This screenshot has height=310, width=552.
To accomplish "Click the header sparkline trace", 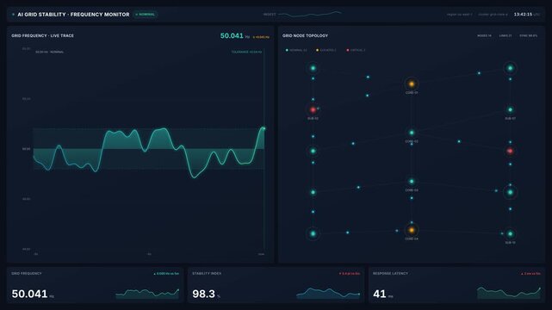I will tap(310, 14).
